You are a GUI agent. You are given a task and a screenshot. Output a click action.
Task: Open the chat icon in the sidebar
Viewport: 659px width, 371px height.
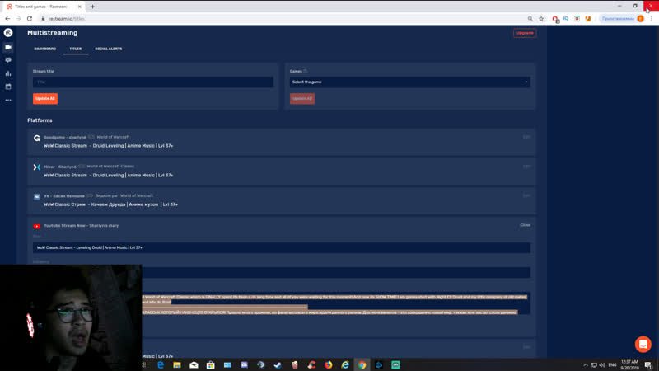8,60
